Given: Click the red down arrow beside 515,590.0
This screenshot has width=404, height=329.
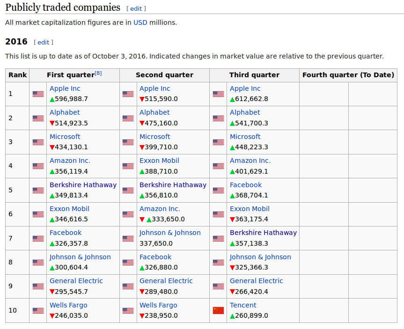Looking at the screenshot, I should click(x=142, y=99).
